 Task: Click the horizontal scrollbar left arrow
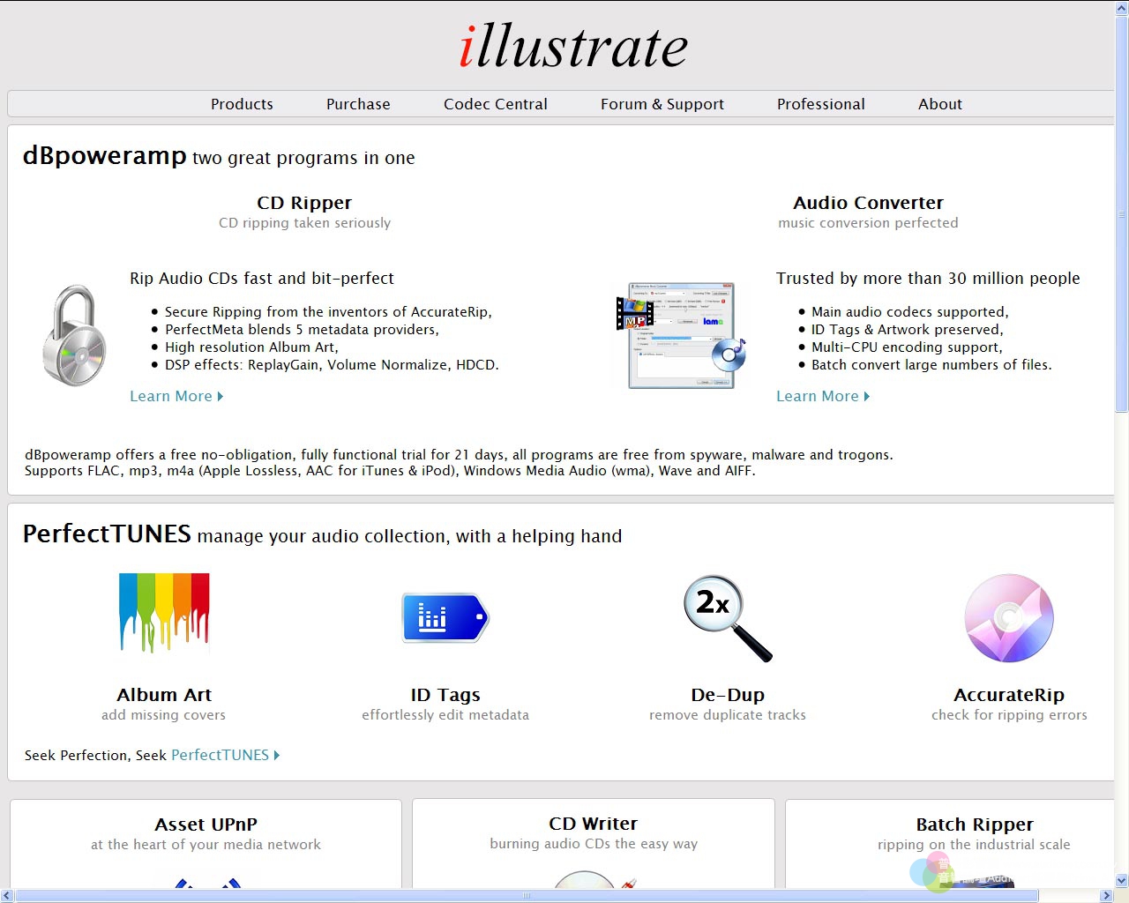point(7,896)
